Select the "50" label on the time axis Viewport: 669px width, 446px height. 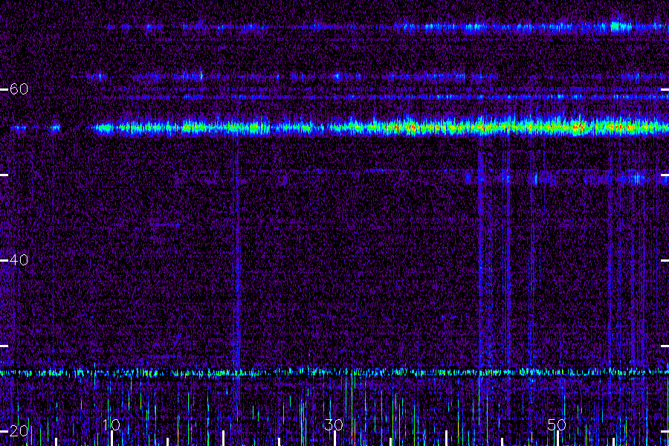[557, 424]
